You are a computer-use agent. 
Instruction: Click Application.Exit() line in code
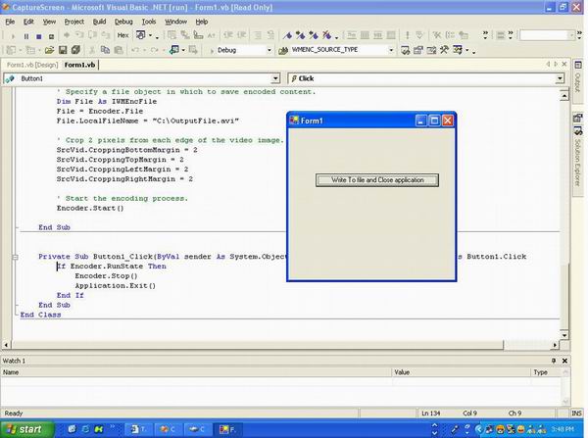point(115,286)
